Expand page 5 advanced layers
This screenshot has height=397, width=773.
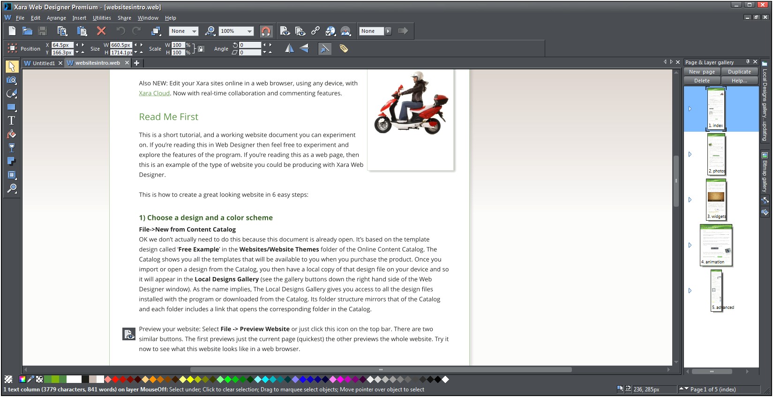(690, 291)
